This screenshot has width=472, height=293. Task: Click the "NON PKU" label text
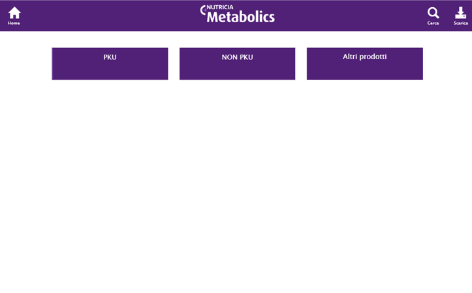[237, 57]
